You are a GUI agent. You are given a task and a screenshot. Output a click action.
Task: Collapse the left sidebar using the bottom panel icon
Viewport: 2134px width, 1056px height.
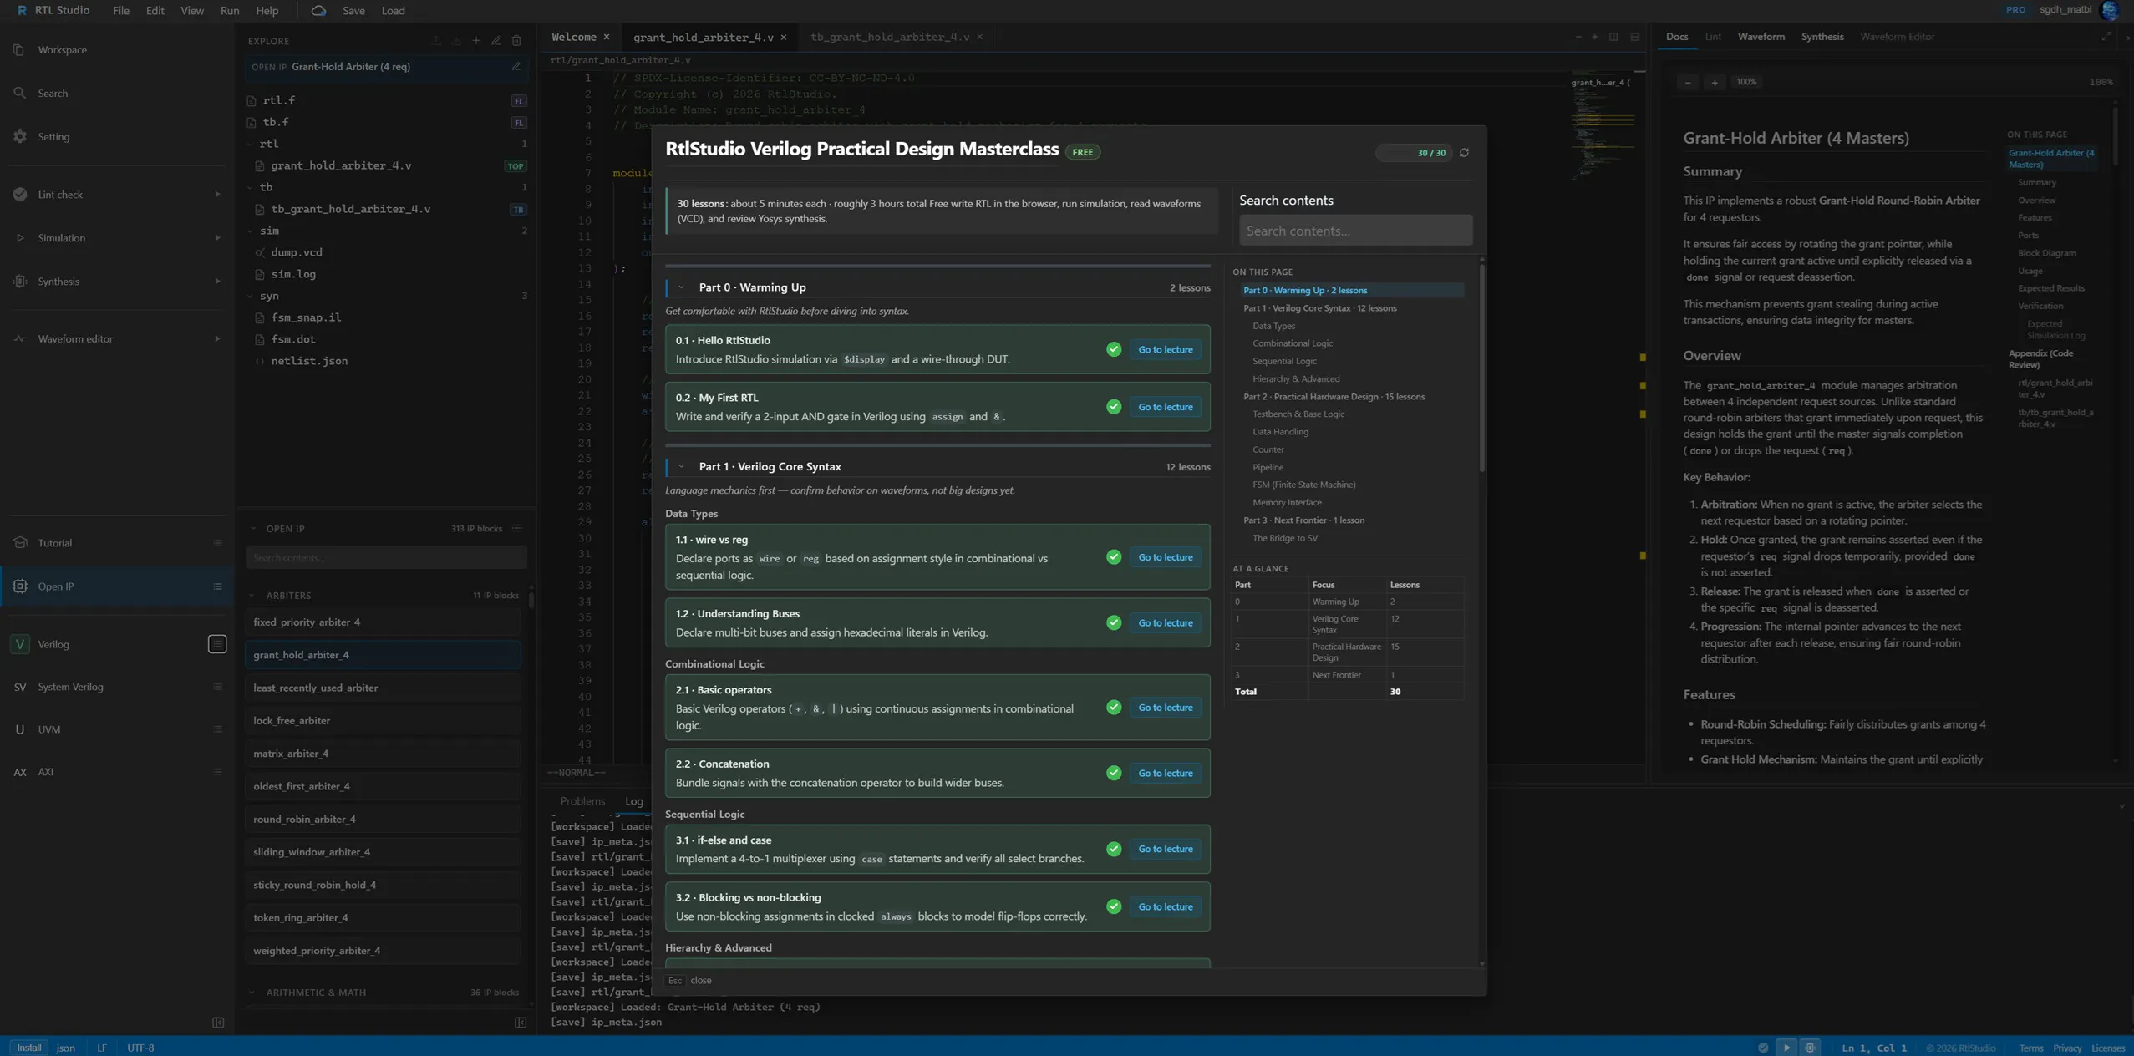pyautogui.click(x=218, y=1023)
